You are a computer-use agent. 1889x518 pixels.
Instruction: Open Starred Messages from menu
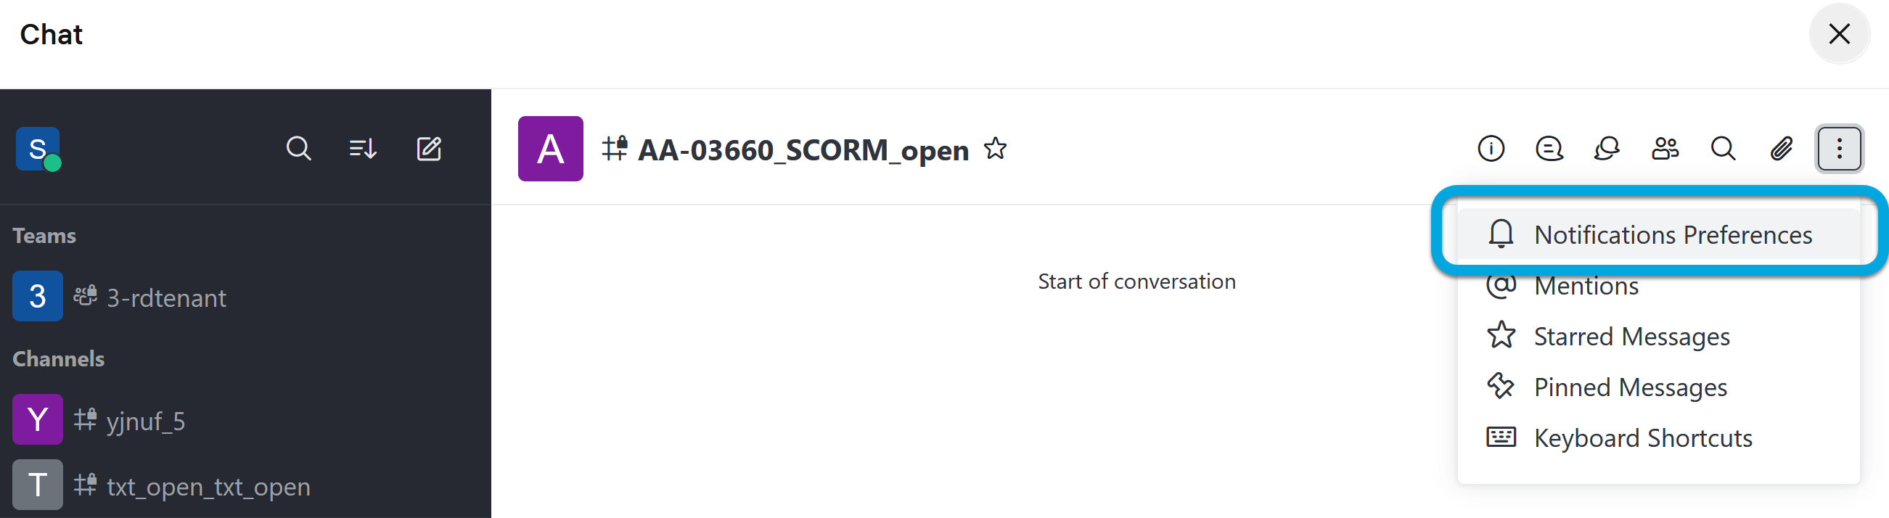click(x=1631, y=337)
